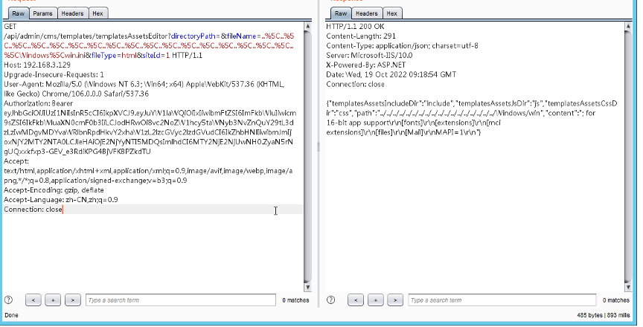Click the 'siteId' parameter in request URL
The image size is (643, 327).
coord(151,55)
